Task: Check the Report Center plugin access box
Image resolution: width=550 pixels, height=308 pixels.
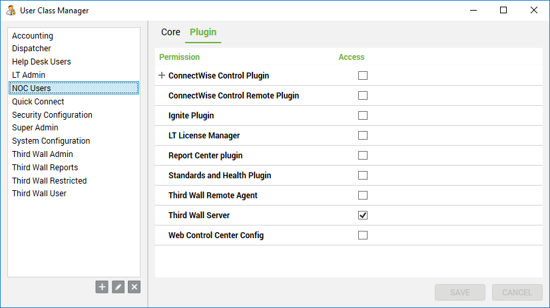Action: [363, 155]
